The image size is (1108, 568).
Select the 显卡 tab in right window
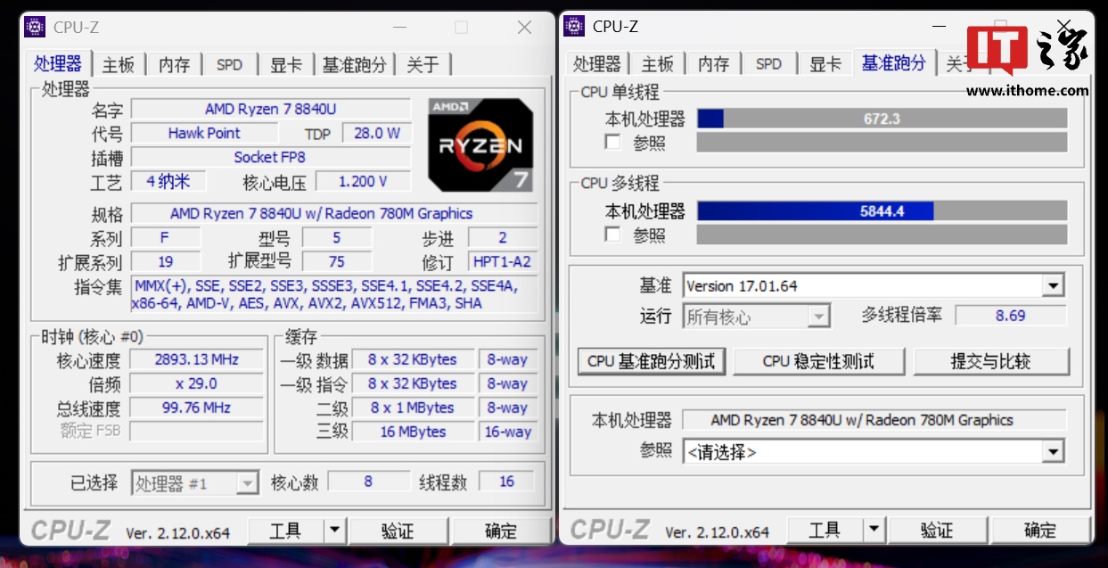click(825, 64)
